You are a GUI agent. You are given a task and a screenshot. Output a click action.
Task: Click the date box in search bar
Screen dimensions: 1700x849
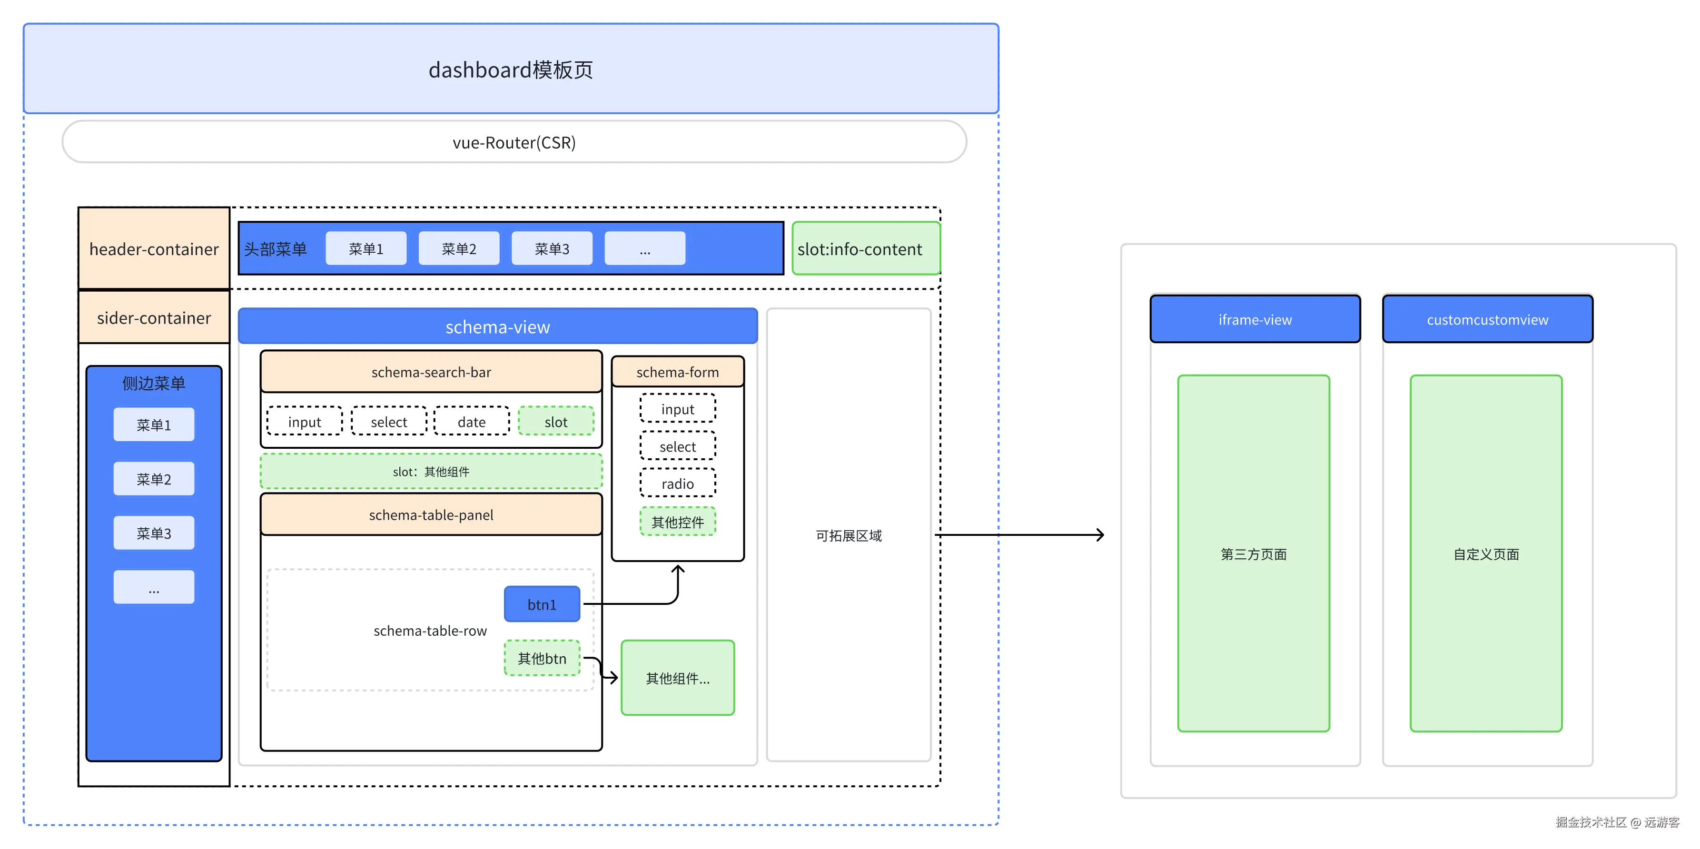(x=472, y=422)
